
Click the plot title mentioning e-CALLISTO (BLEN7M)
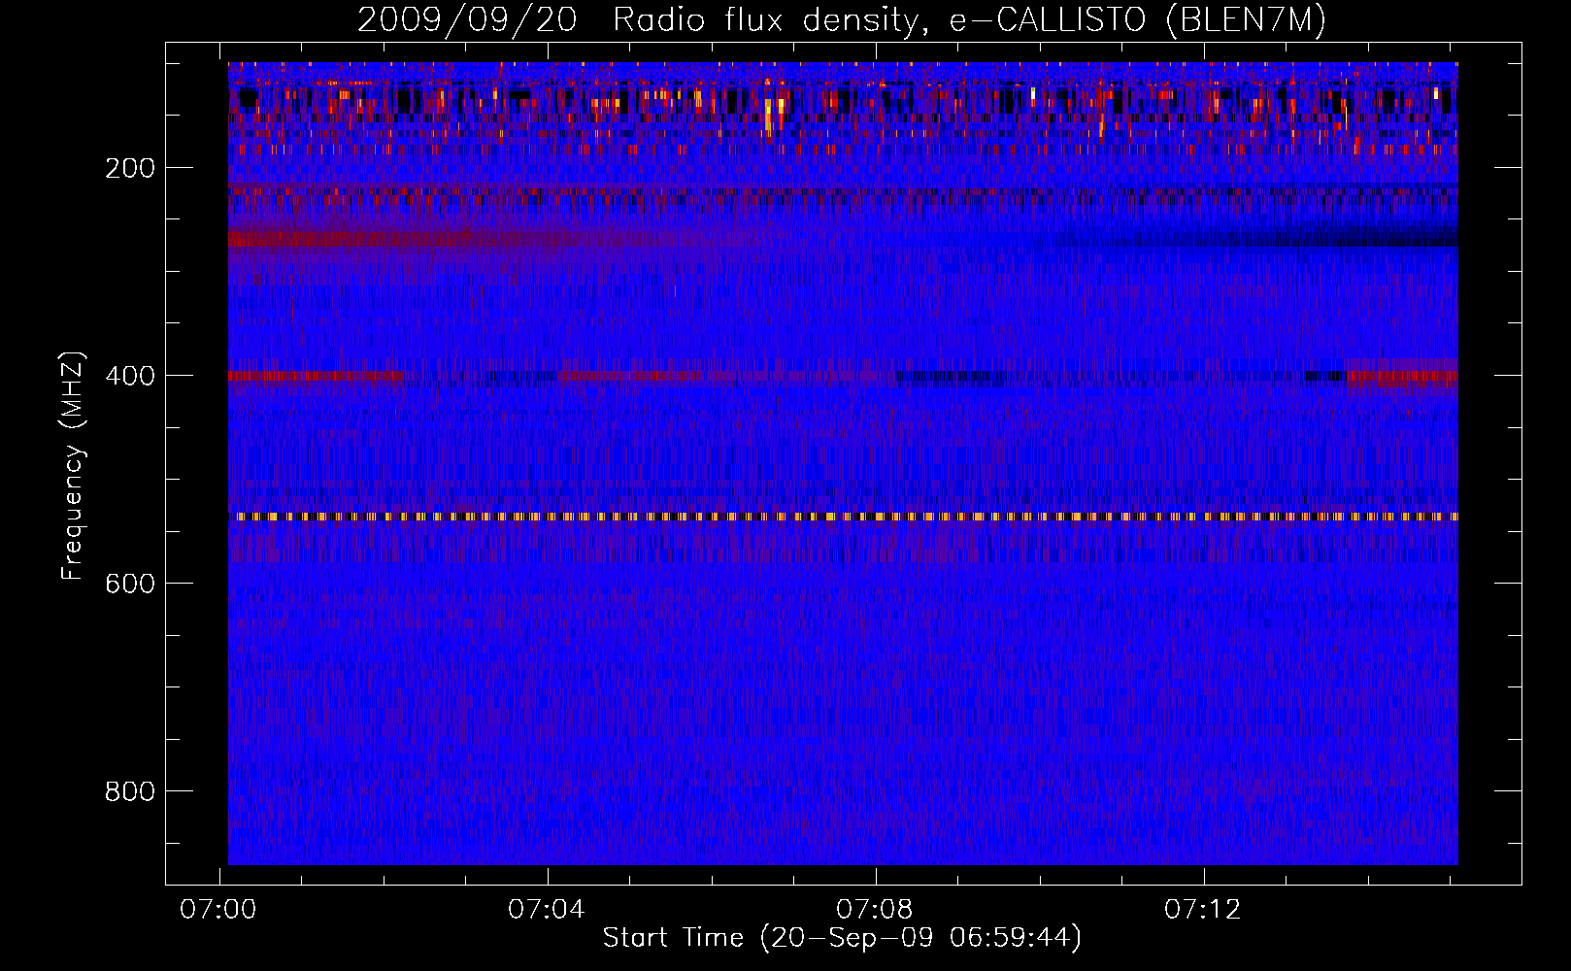(842, 20)
